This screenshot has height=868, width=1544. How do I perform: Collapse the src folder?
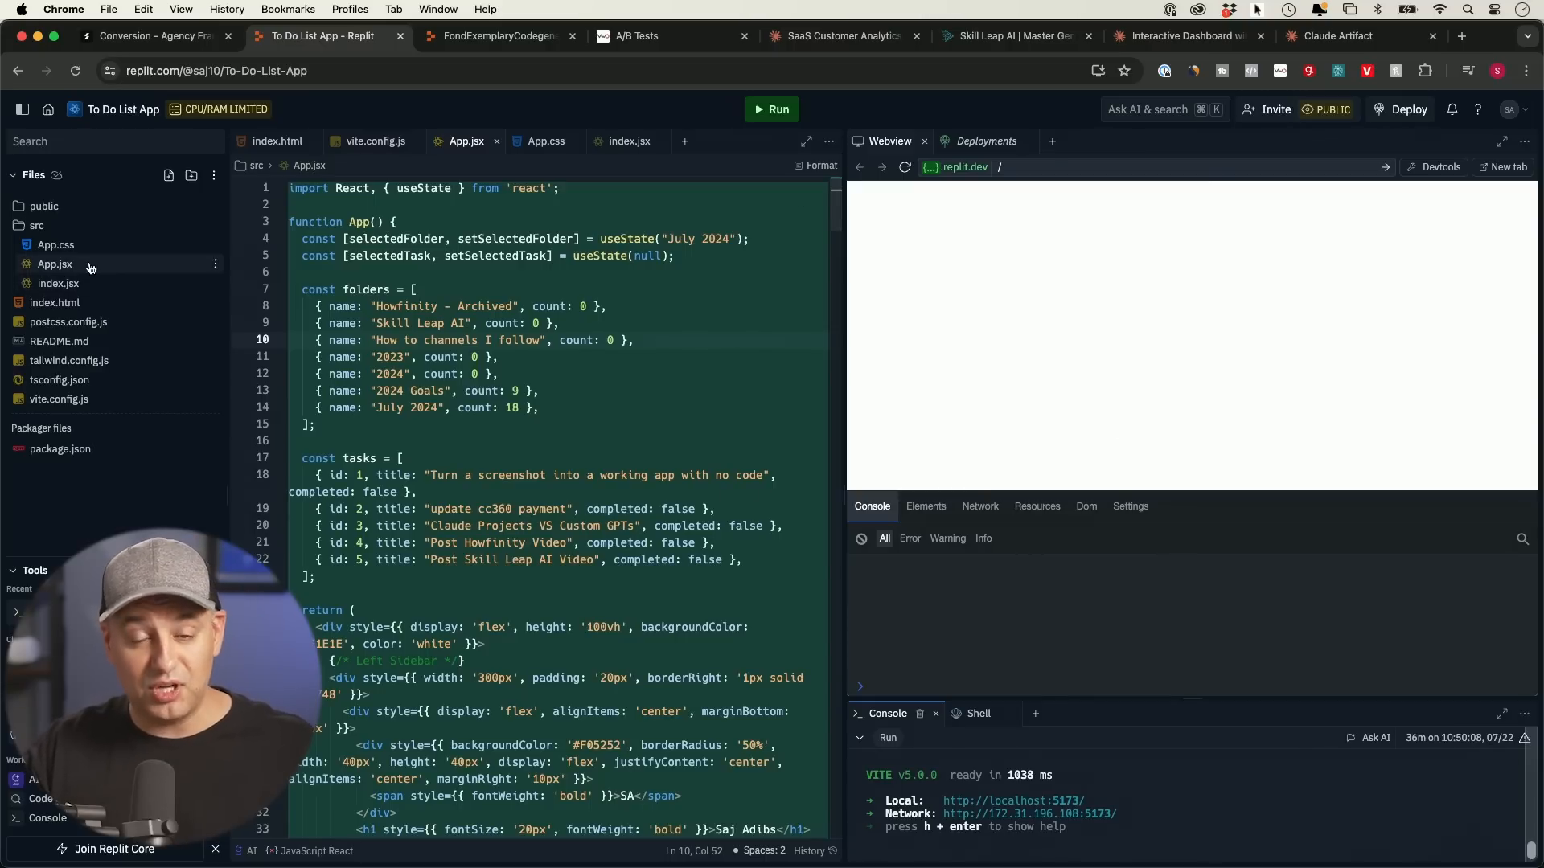(36, 226)
